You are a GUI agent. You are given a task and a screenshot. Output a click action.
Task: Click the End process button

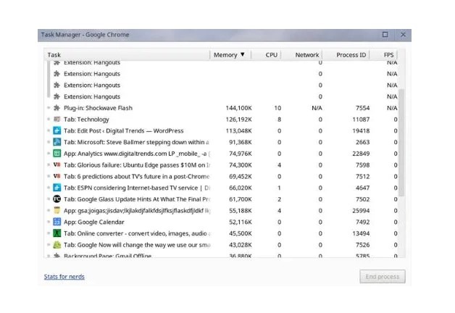383,277
